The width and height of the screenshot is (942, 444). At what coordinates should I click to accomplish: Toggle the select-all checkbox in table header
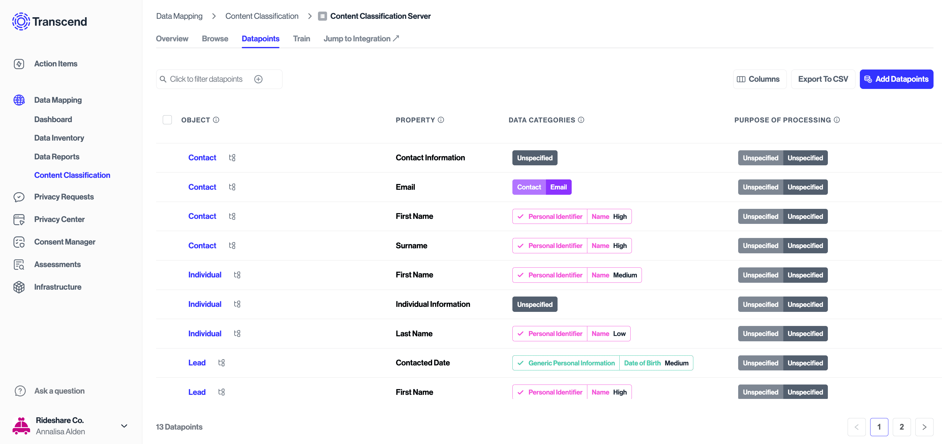pos(167,120)
